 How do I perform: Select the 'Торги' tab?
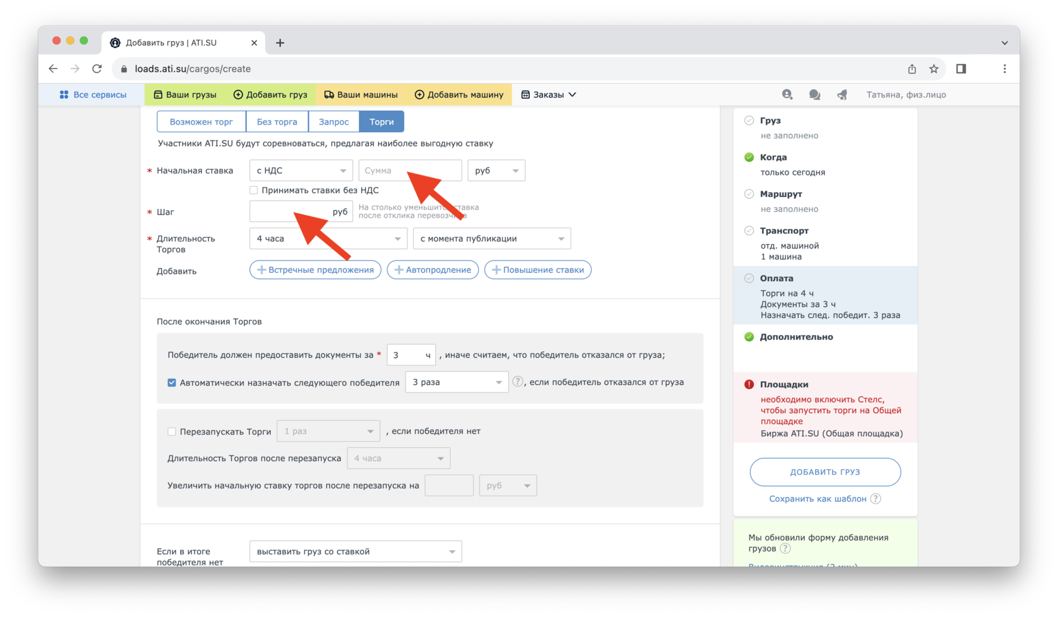pyautogui.click(x=382, y=121)
